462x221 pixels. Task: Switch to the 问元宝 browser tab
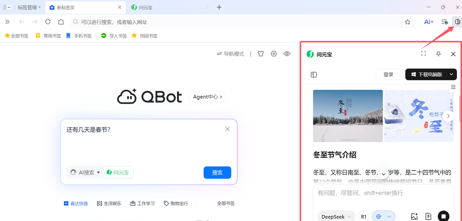(x=146, y=7)
